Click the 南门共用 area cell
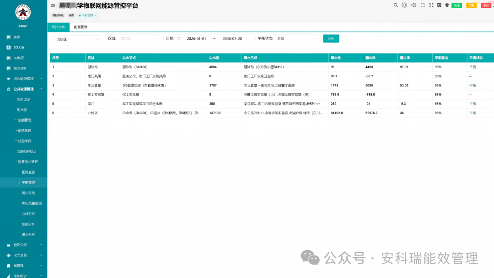494x278 pixels. tap(102, 76)
